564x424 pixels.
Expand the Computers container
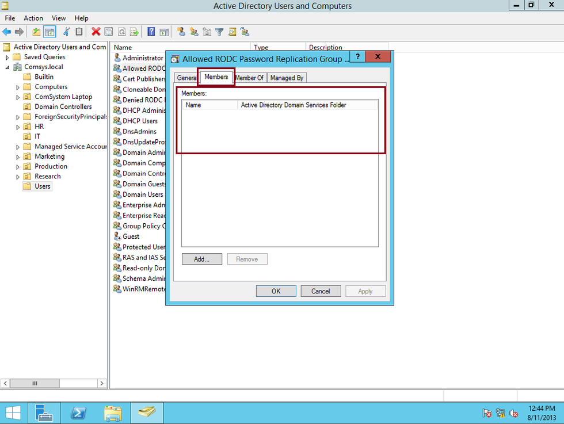click(x=18, y=87)
